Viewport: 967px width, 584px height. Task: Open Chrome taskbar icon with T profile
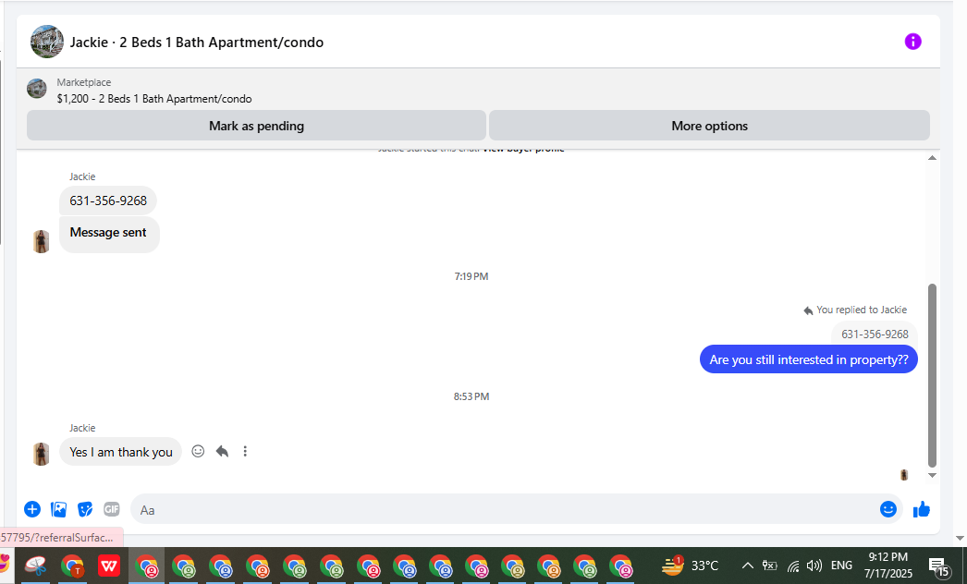[x=73, y=566]
